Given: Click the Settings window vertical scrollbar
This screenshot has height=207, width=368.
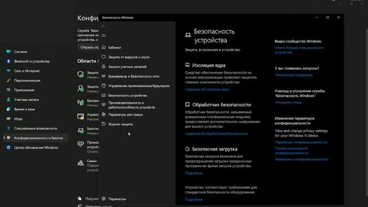Looking at the screenshot, I should tap(367, 113).
